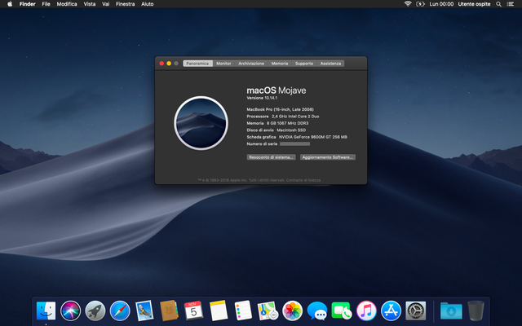The height and width of the screenshot is (326, 522).
Task: Open Notification Center icon
Action: (x=510, y=4)
